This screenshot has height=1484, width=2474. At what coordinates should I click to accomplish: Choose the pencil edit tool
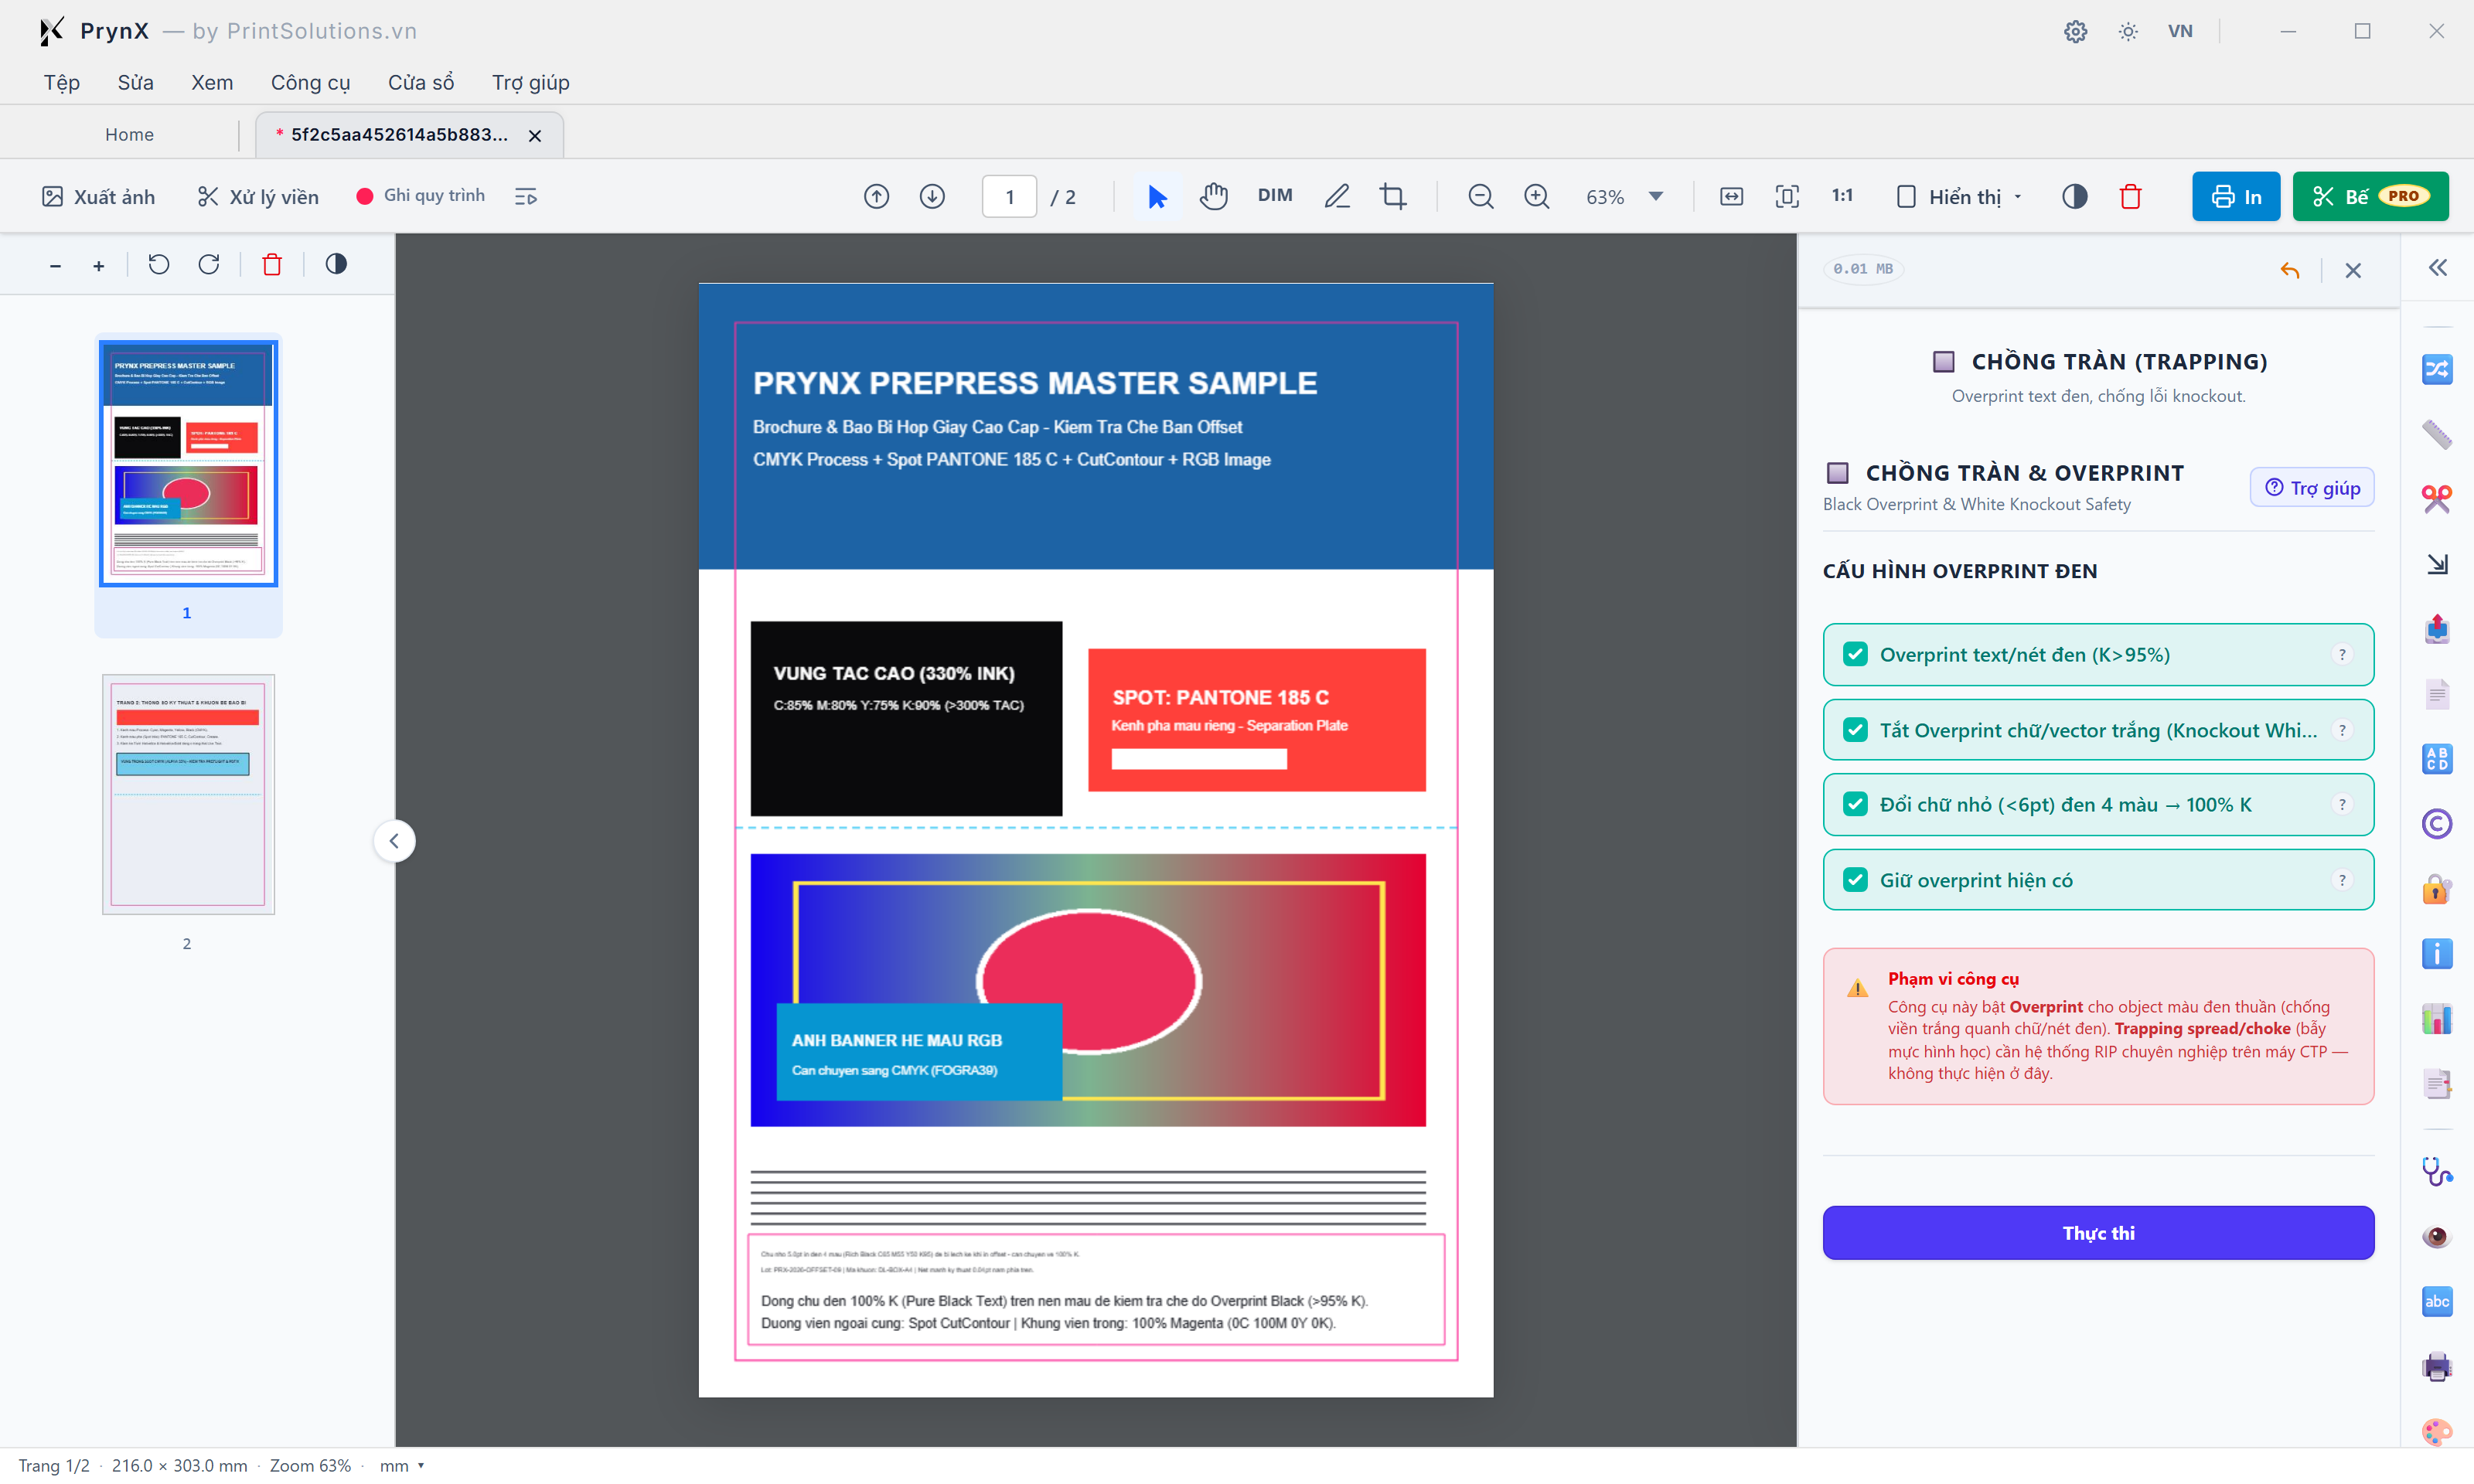pos(1337,196)
